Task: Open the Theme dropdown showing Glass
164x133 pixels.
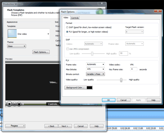Action: pos(16,46)
